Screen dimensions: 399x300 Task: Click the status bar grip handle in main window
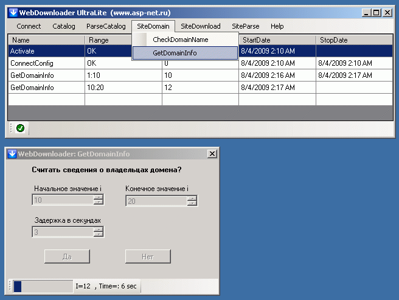pos(11,128)
